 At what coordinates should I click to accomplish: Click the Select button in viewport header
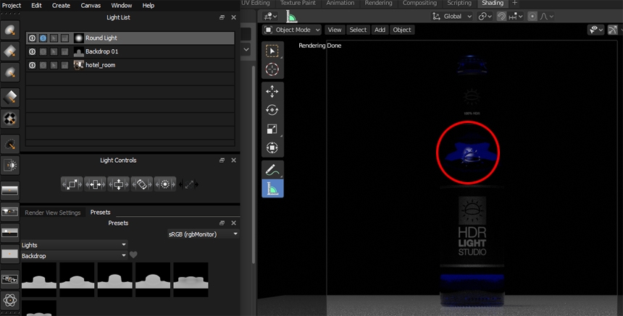click(x=358, y=30)
